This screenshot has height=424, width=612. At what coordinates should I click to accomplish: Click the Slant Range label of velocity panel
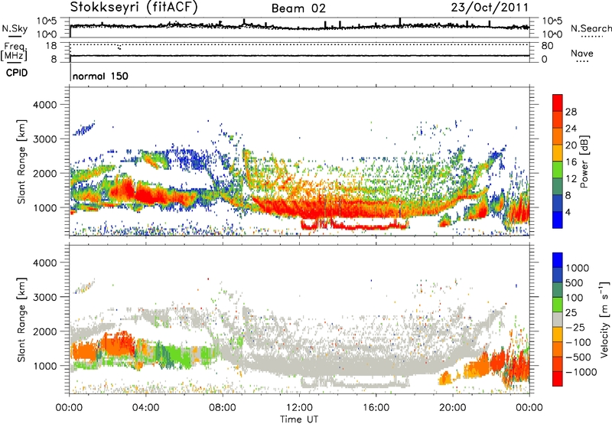point(21,319)
